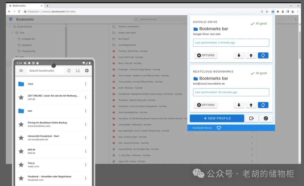Click the tab search chevron in title bar
Viewport: 304px width, 186px height.
(291, 6)
